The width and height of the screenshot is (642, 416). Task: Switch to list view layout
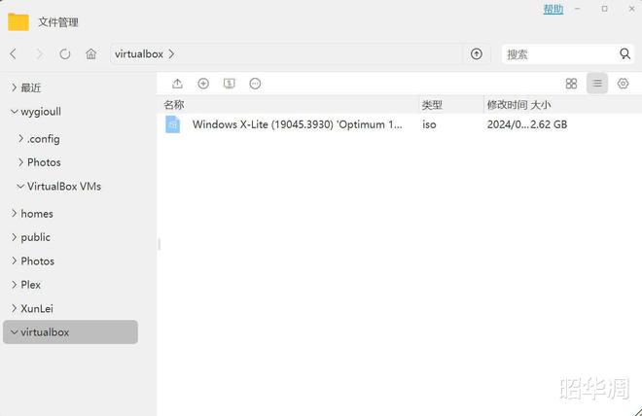click(597, 84)
